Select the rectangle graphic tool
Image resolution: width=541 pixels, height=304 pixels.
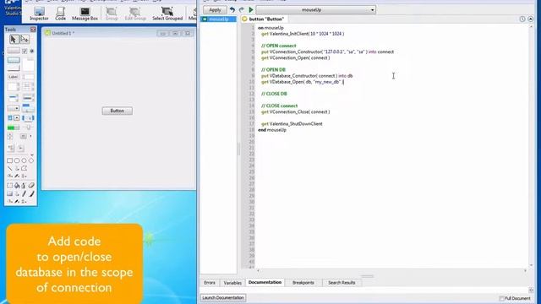[x=9, y=160]
